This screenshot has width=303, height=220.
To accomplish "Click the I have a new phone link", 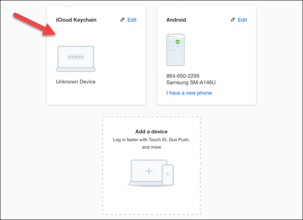I will point(189,93).
